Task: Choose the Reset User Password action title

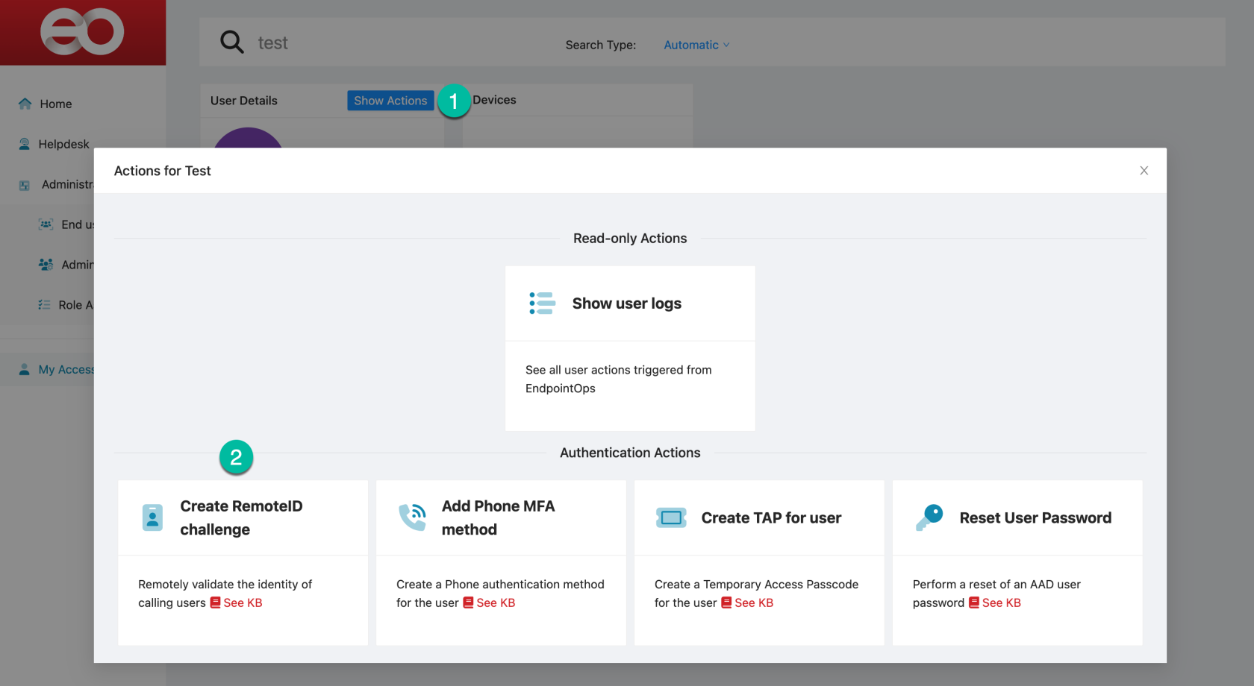Action: point(1035,517)
